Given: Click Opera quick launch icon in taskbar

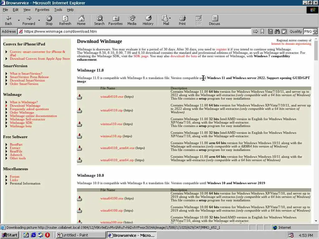Looking at the screenshot, I should 47,235.
